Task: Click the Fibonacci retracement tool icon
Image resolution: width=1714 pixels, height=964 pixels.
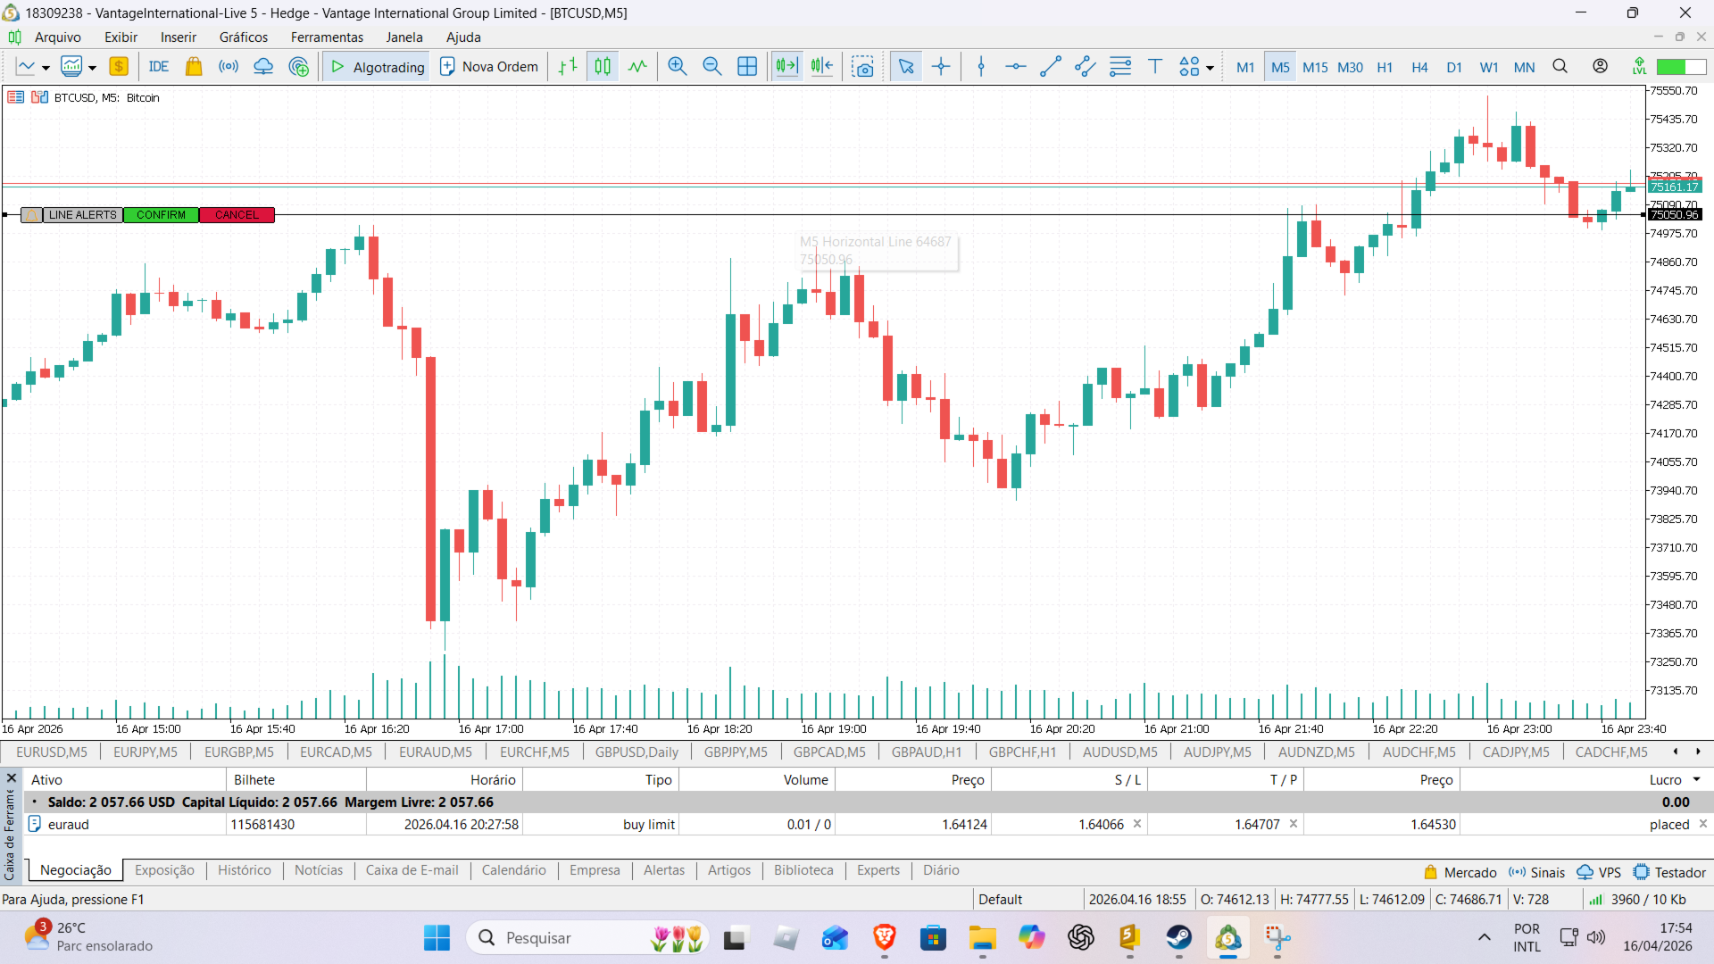Action: point(1120,67)
